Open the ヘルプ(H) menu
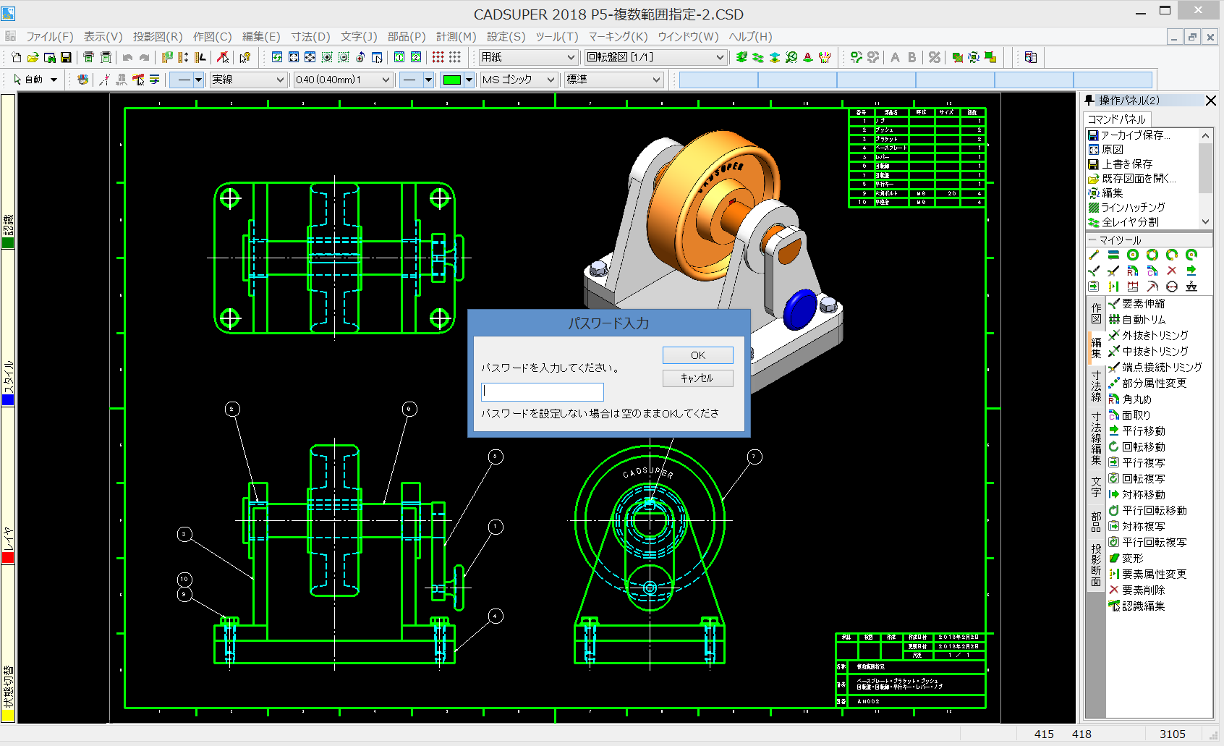This screenshot has height=746, width=1224. point(750,36)
